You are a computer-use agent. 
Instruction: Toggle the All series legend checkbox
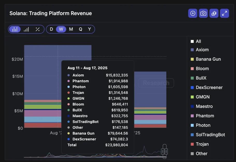coord(192,41)
